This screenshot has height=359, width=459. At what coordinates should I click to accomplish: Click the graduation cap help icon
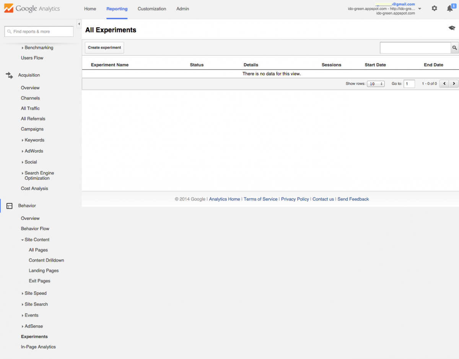pyautogui.click(x=452, y=28)
